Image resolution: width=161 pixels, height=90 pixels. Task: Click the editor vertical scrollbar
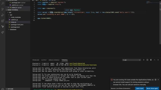(160, 23)
